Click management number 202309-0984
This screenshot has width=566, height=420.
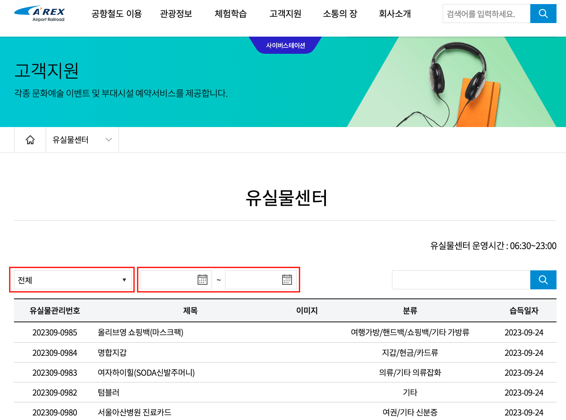[x=55, y=353]
